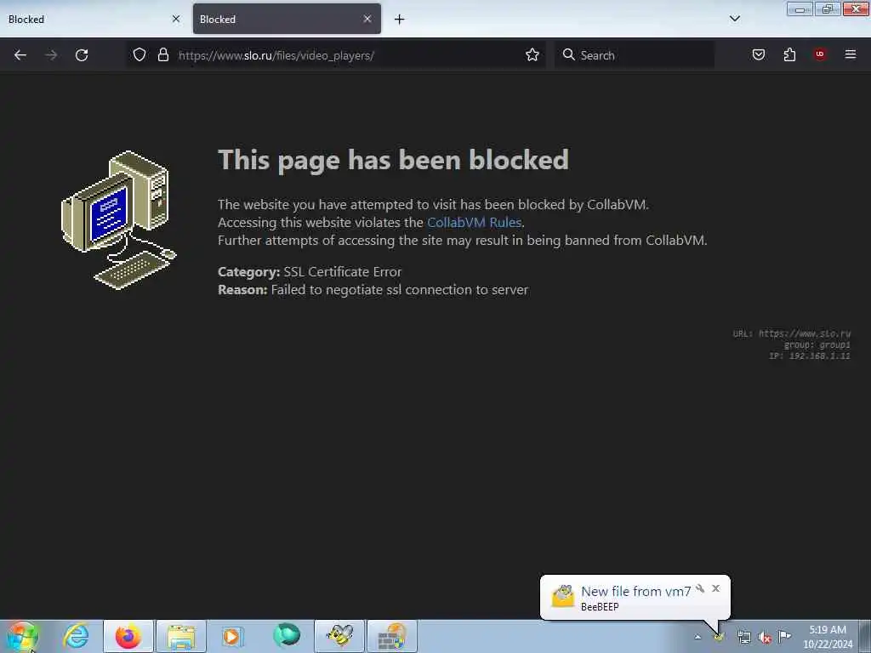
Task: Switch to Firefox taskbar button
Action: pos(128,636)
